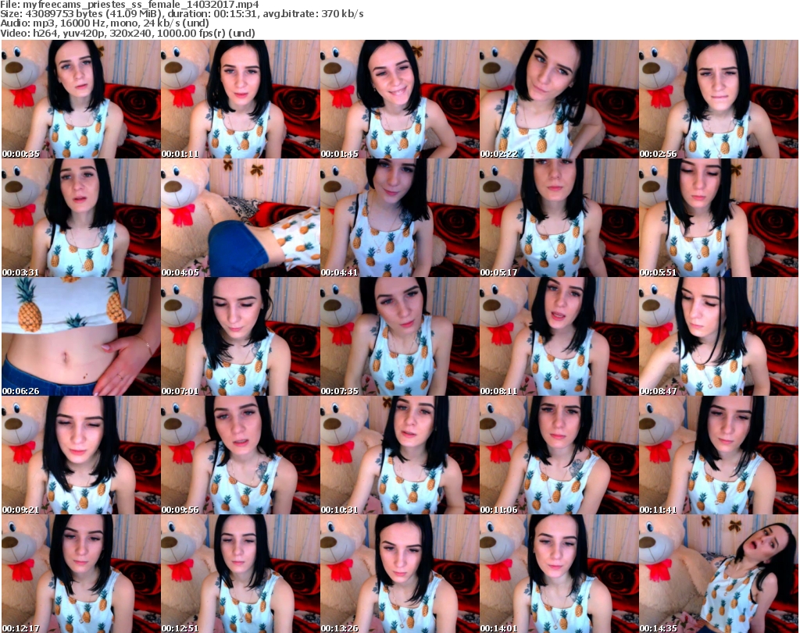Click the frame stamped 00:05:51

click(x=719, y=218)
